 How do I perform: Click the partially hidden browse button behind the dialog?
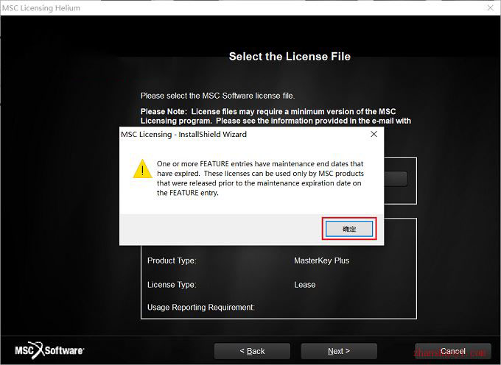[396, 179]
